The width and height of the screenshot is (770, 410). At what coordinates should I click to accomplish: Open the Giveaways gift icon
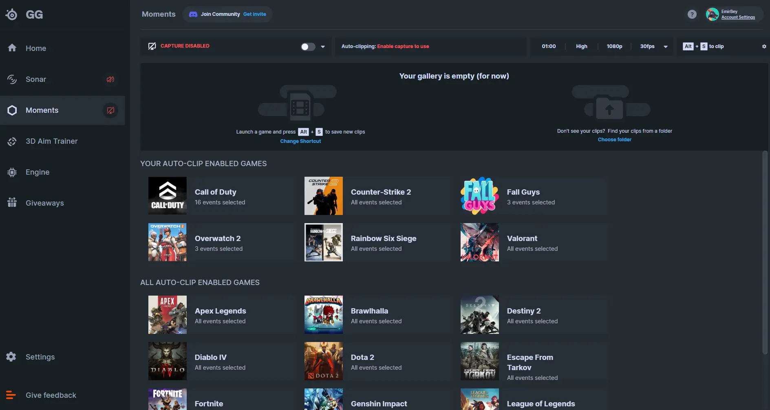click(12, 202)
